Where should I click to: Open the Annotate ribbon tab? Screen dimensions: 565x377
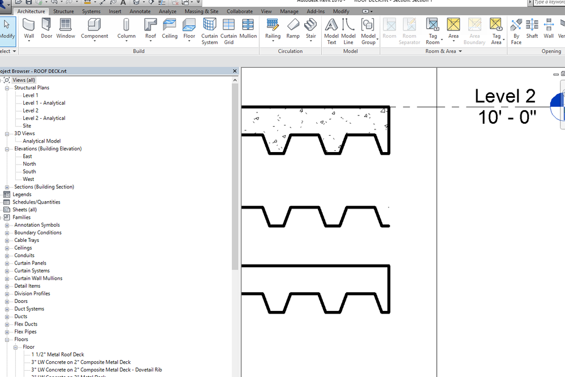click(140, 11)
